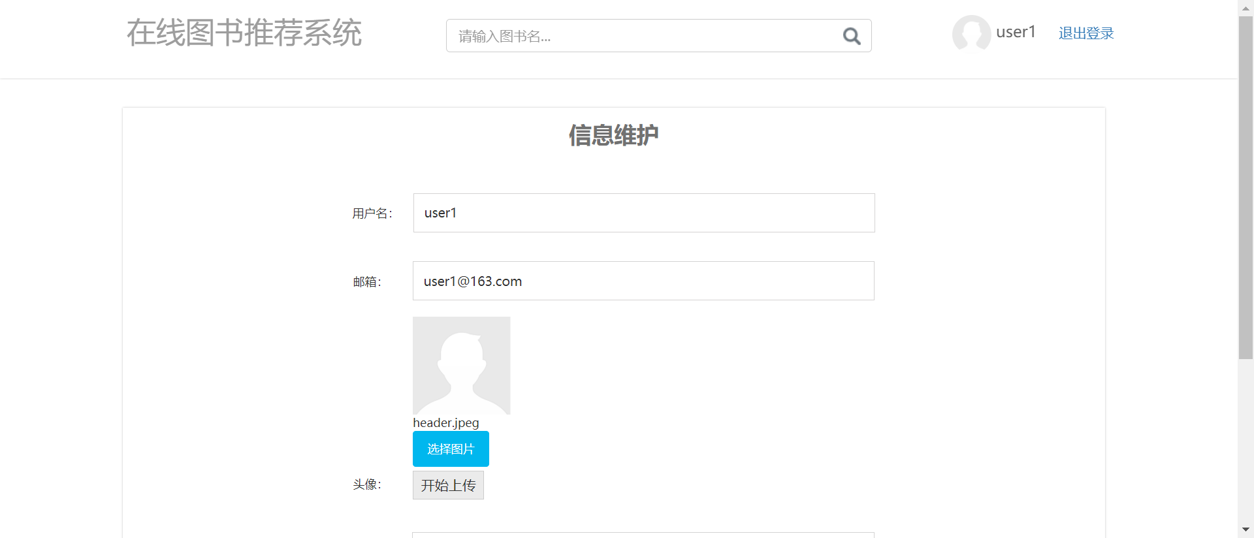Click the 用户名 input field
Viewport: 1254px width, 538px height.
tap(644, 213)
